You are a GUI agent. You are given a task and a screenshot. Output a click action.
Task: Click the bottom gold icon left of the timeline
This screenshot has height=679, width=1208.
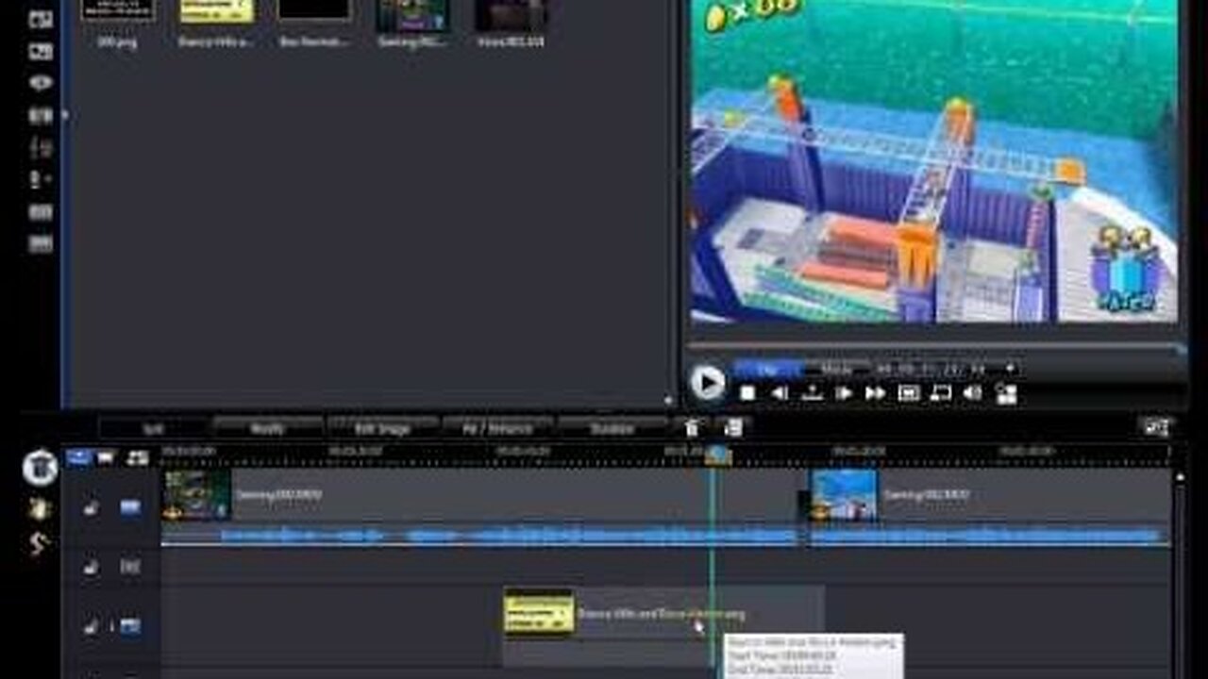point(39,544)
